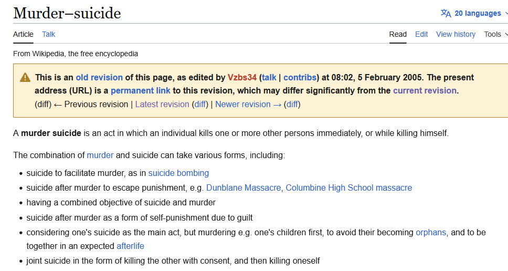Click 'From Wikipedia, the free encyclopedia' text
Screen dimensions: 508x271
(x=76, y=54)
